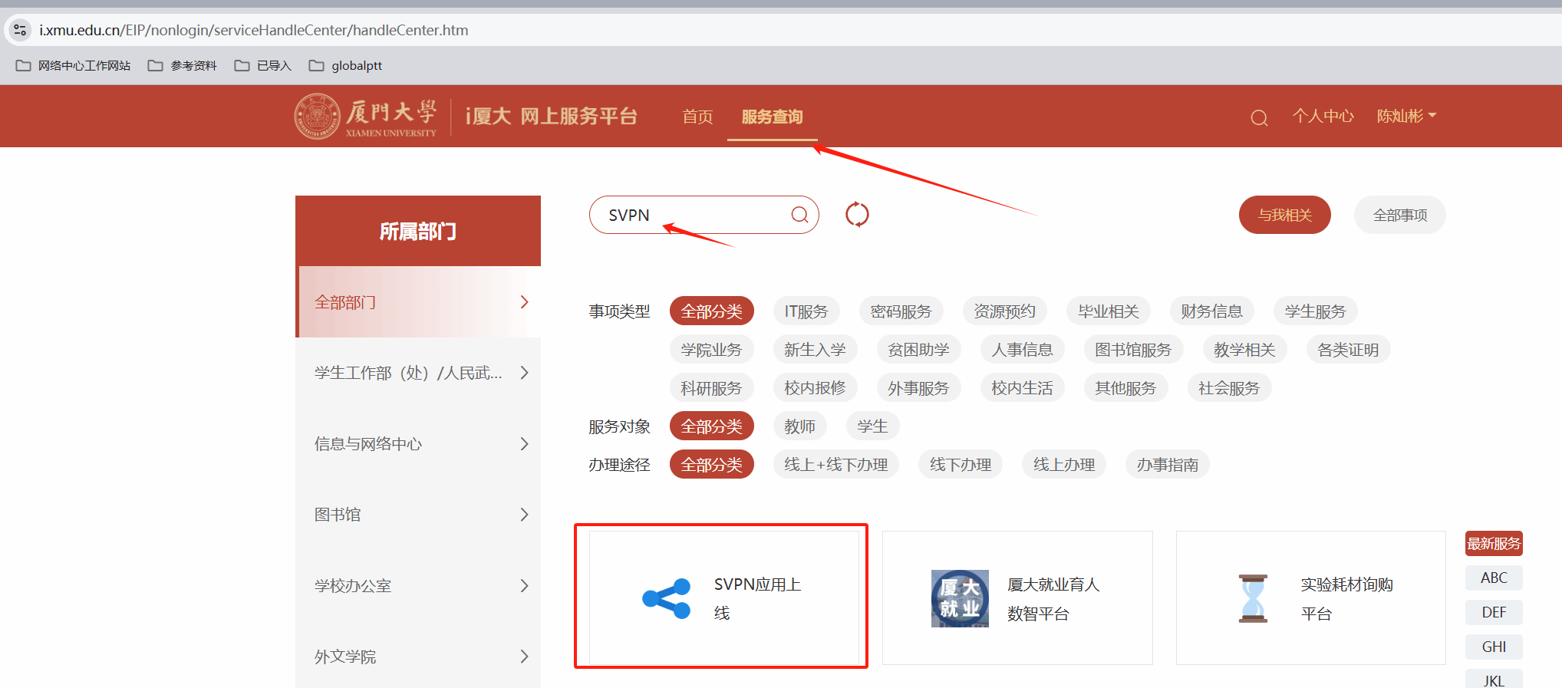This screenshot has height=688, width=1562.
Task: Select 全部分类 under 服务对象
Action: [712, 426]
